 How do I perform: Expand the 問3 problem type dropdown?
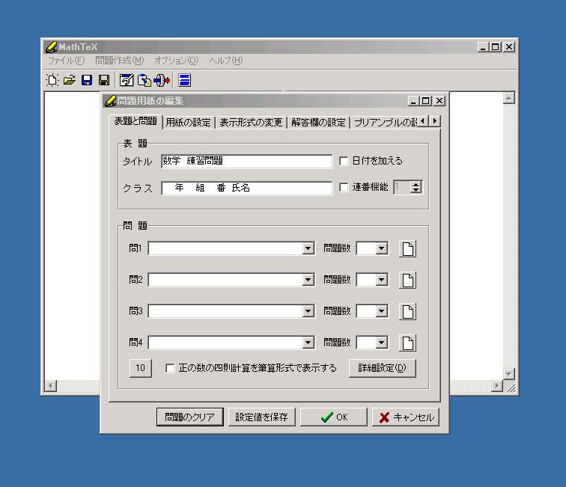308,311
